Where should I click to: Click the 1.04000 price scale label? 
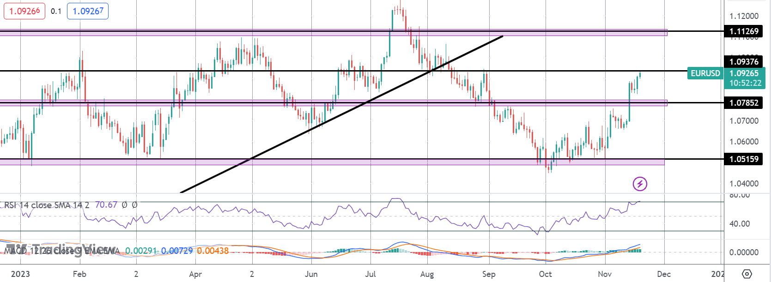744,184
